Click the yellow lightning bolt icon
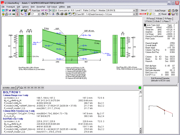 click(x=151, y=14)
